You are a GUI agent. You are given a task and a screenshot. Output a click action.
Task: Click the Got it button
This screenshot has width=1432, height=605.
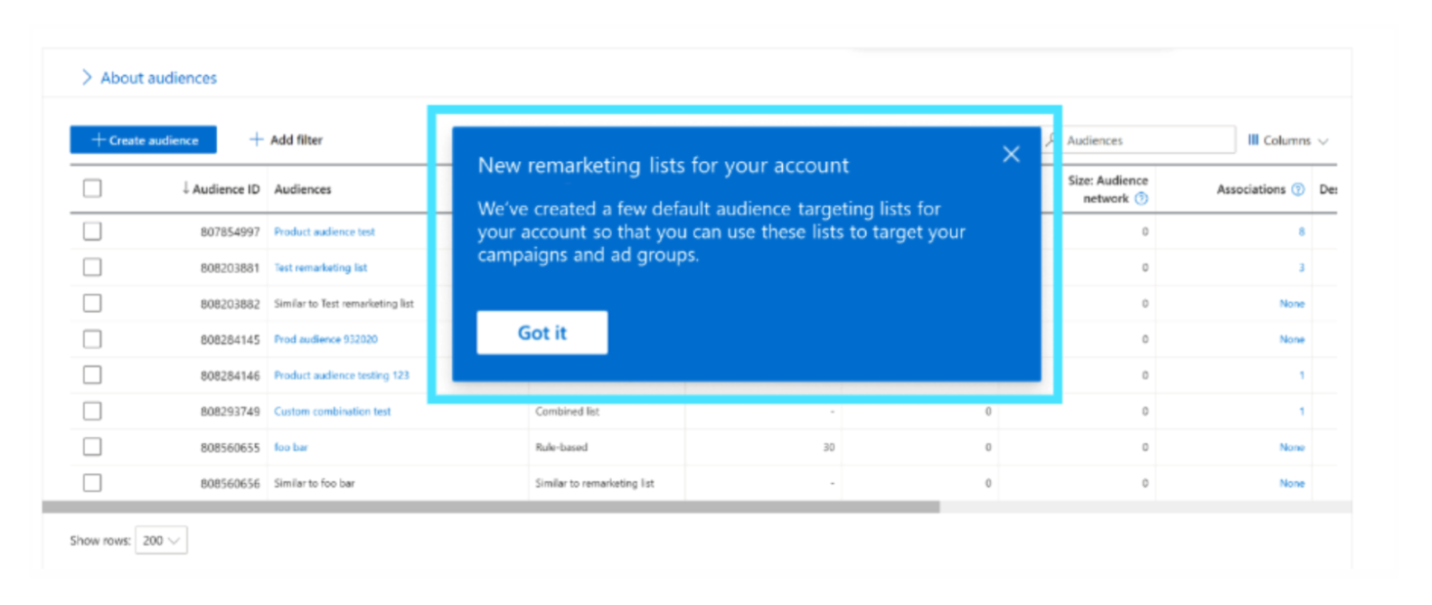pos(542,333)
